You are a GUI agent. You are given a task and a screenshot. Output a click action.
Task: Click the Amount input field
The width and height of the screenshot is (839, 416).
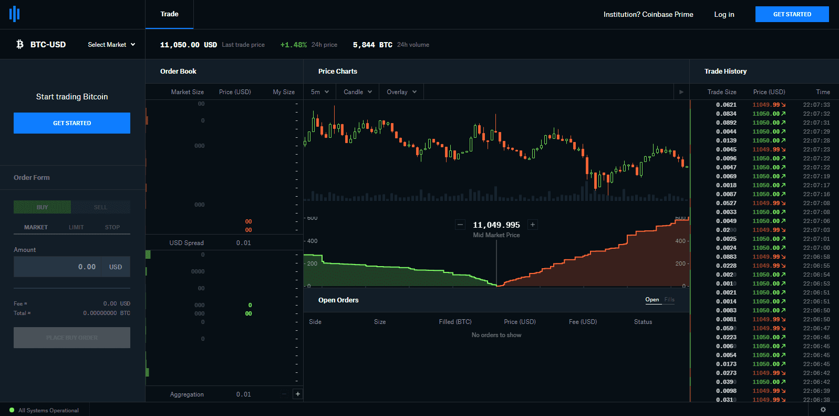58,267
